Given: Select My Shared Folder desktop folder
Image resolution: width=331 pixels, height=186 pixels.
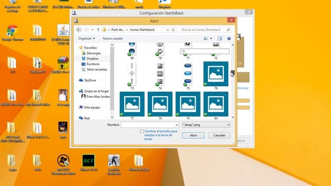Looking at the screenshot, I should tap(38, 98).
